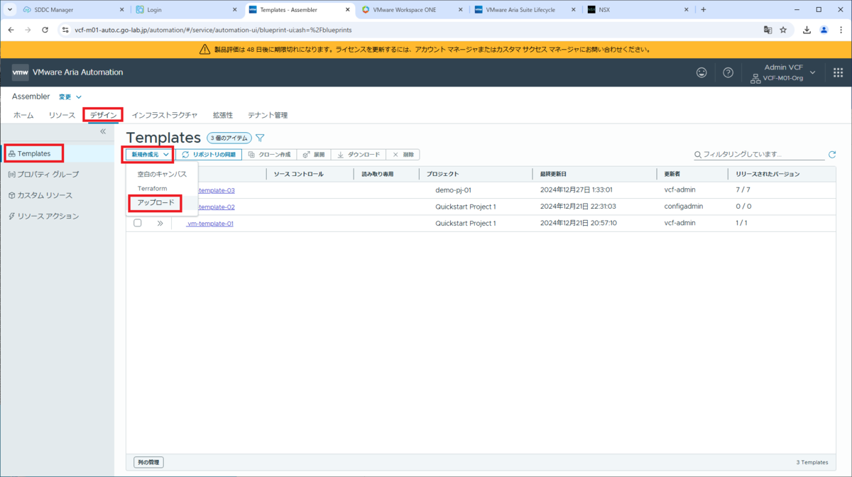Open the vm-template-01 link
852x477 pixels.
tap(210, 223)
